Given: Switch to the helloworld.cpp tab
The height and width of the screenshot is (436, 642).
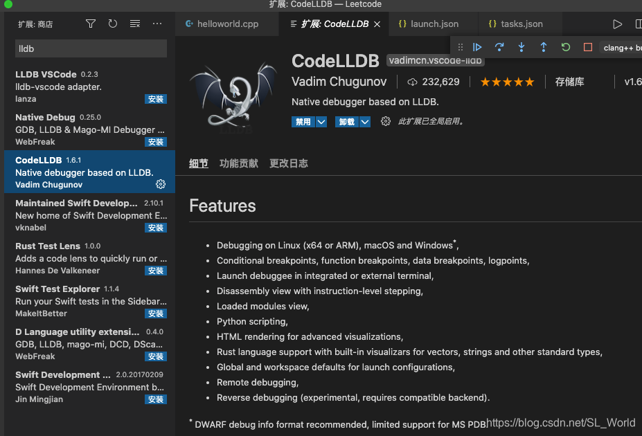Looking at the screenshot, I should point(227,24).
